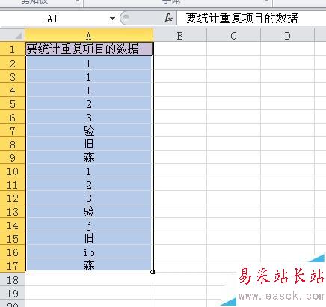Click the Name Box showing A1

point(52,19)
